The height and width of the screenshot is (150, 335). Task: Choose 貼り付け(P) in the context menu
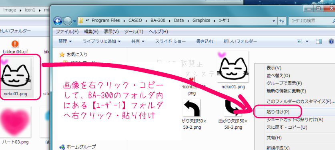coord(278,112)
